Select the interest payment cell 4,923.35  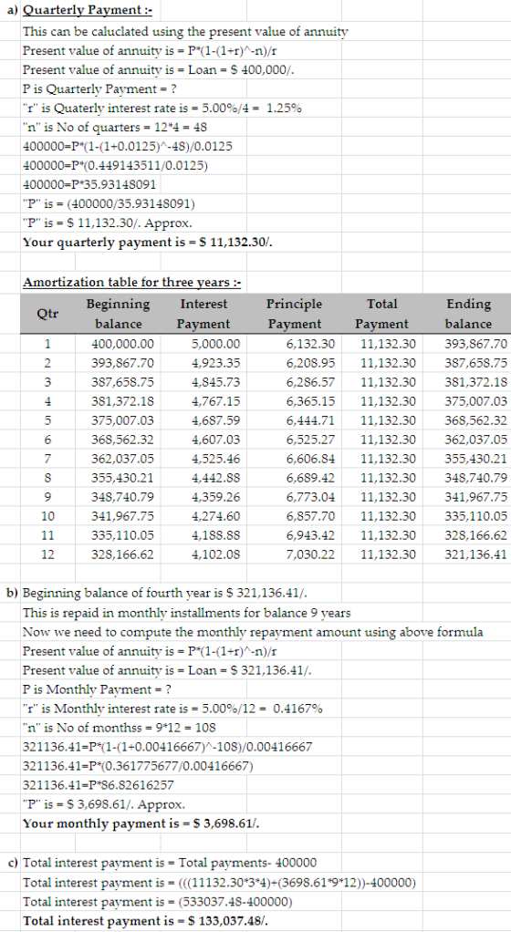coord(216,363)
